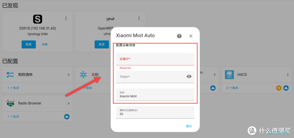
Task: Click the 已配置 section heading
Action: click(10, 61)
